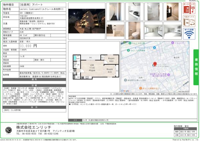The width and height of the screenshot is (200, 141).
Task: Click the Room 4.2J label in floor plan
Action: tap(111, 60)
